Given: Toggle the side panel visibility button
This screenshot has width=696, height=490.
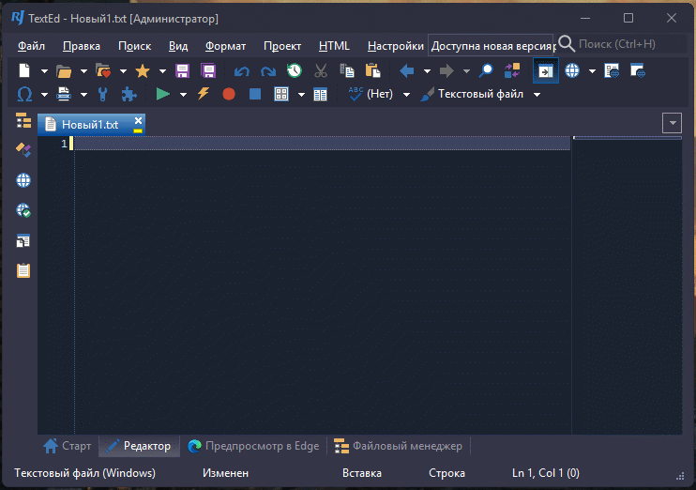Looking at the screenshot, I should pos(546,70).
